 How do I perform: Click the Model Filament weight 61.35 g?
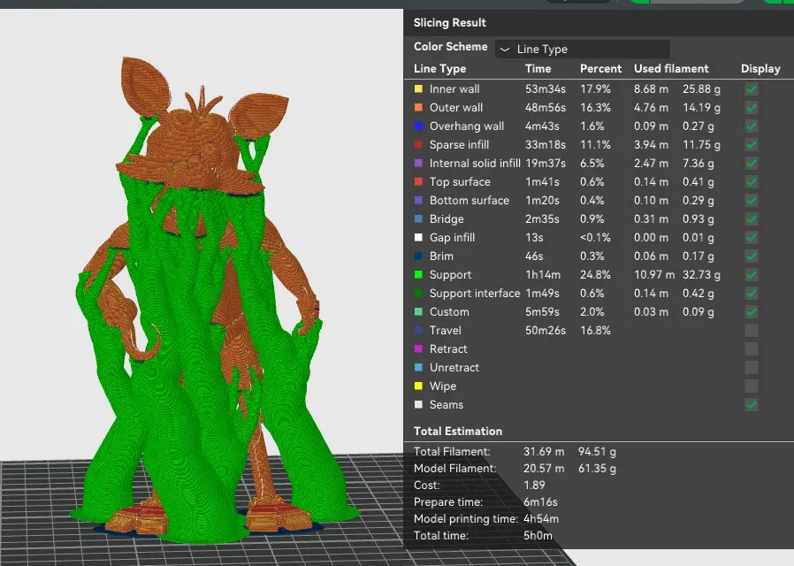(597, 469)
